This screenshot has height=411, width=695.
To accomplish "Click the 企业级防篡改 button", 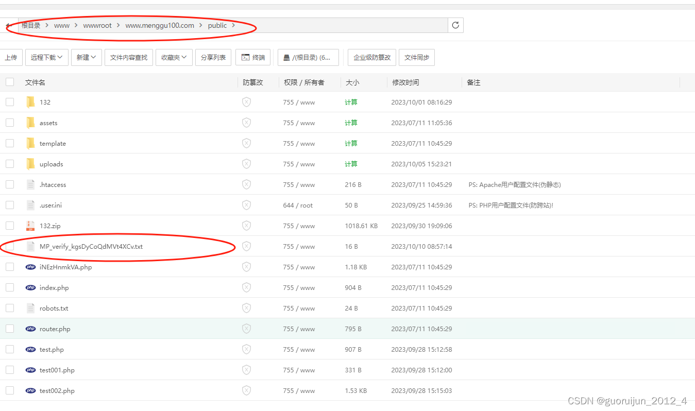I will pos(372,57).
